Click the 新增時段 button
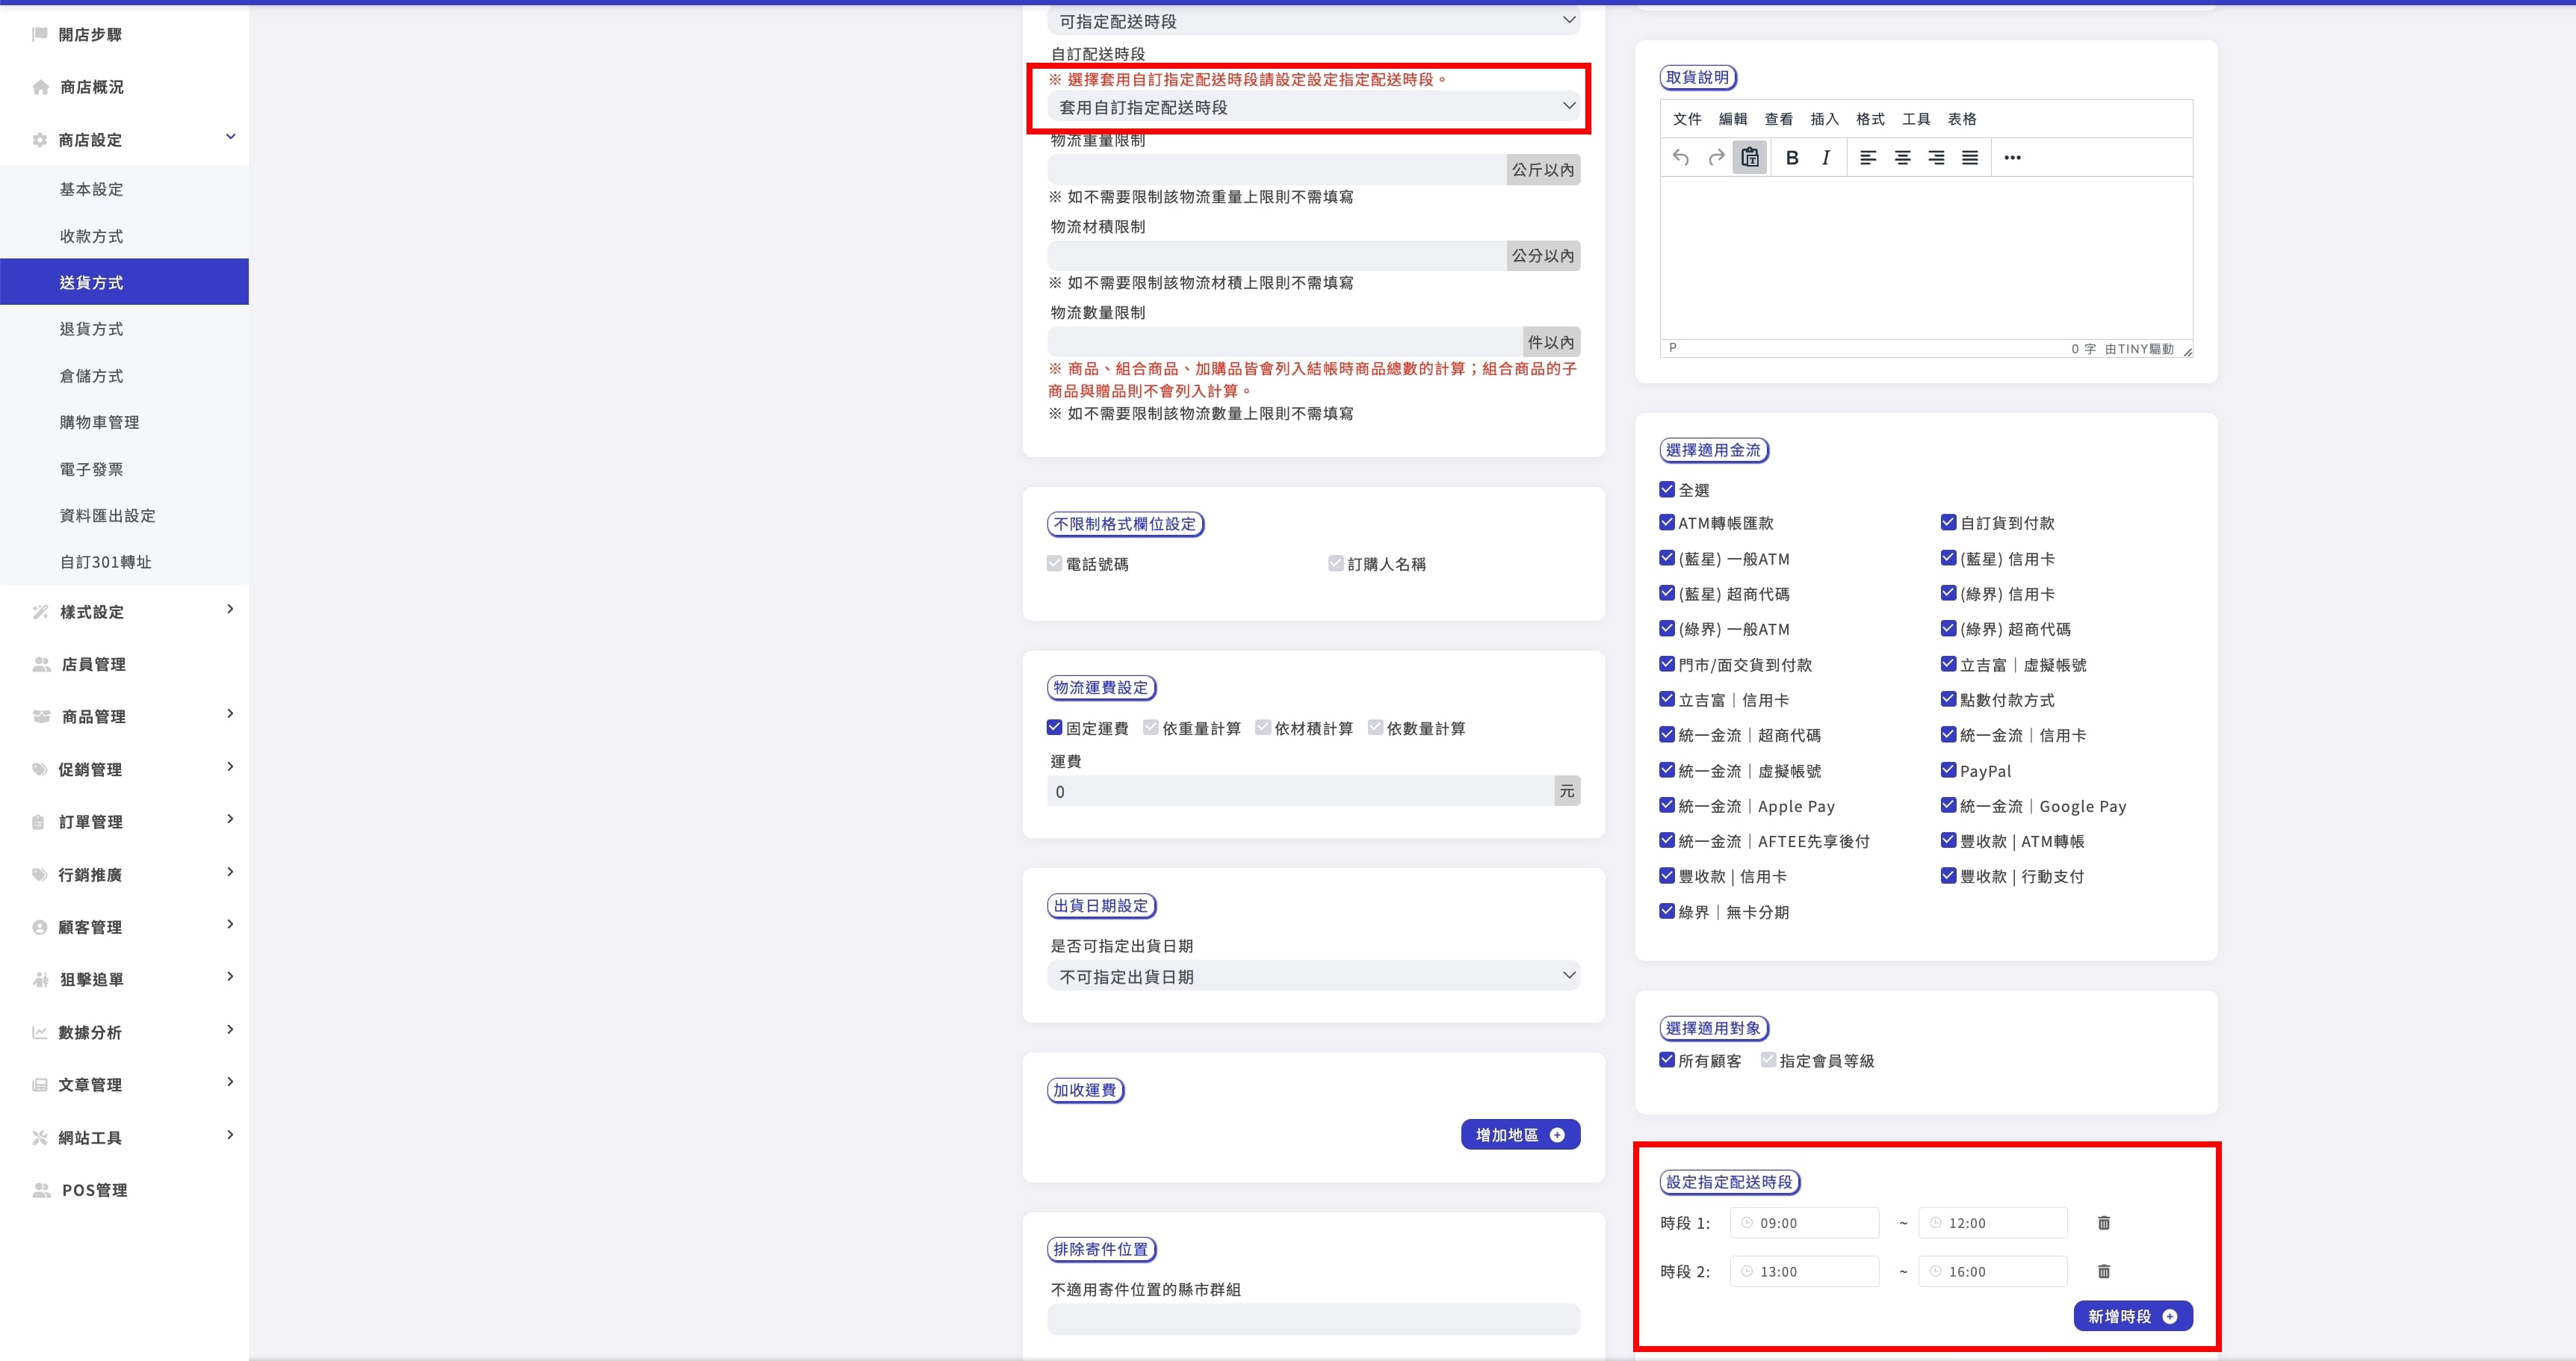Screen dimensions: 2576x1361 (2133, 1316)
